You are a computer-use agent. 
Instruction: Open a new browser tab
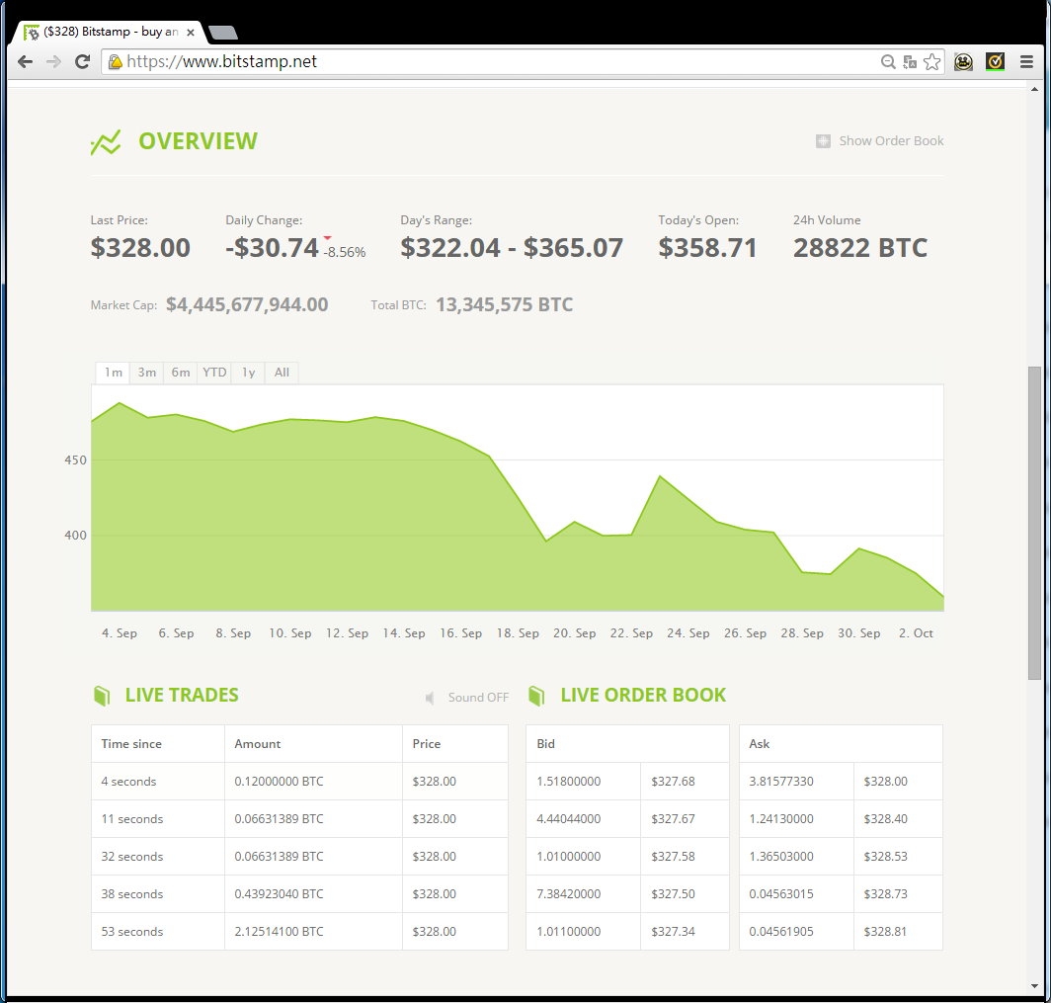click(x=222, y=33)
